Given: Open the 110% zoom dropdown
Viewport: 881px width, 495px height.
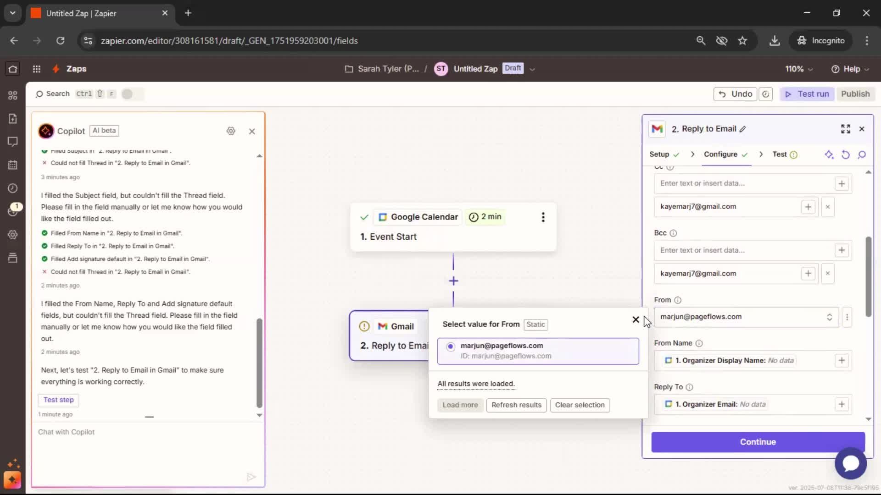Looking at the screenshot, I should pyautogui.click(x=799, y=69).
